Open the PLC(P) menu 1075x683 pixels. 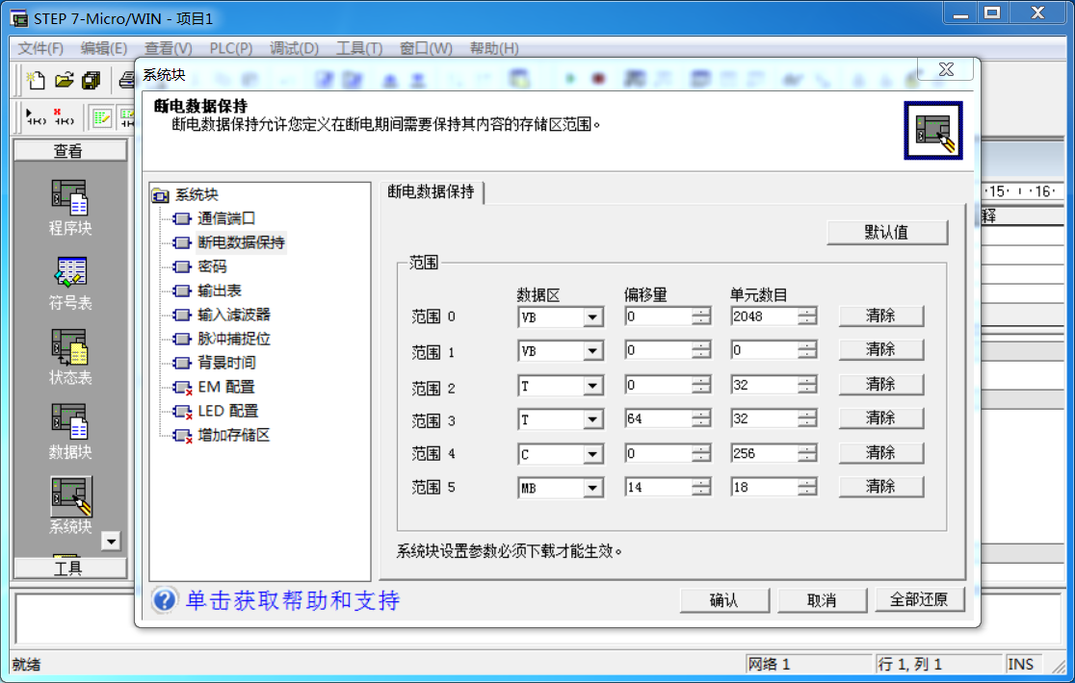click(x=231, y=49)
